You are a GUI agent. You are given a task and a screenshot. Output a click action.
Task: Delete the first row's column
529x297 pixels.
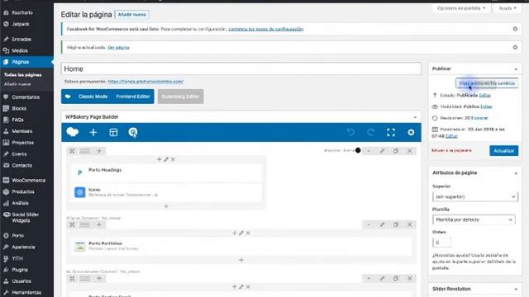click(x=173, y=159)
